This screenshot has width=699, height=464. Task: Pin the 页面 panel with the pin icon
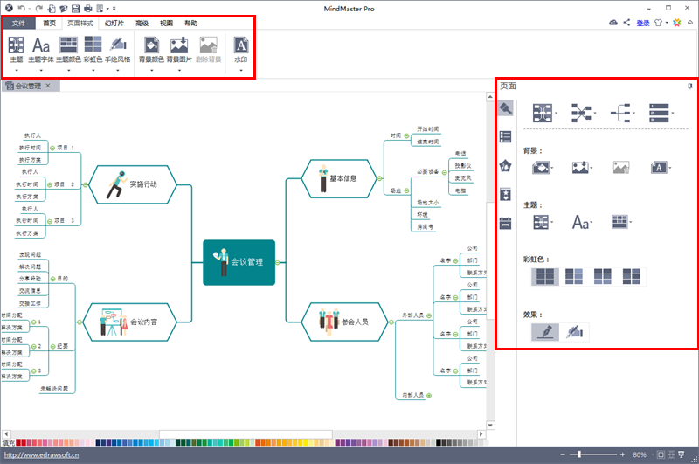coord(689,86)
